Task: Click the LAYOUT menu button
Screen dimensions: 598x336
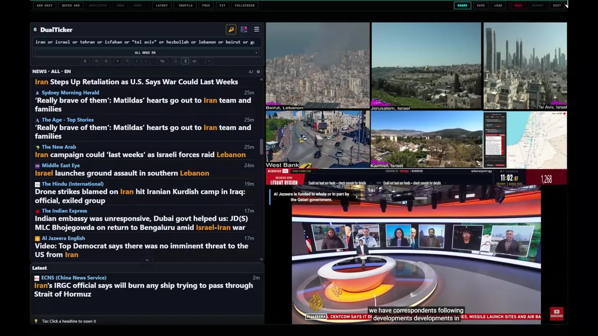Action: point(162,6)
